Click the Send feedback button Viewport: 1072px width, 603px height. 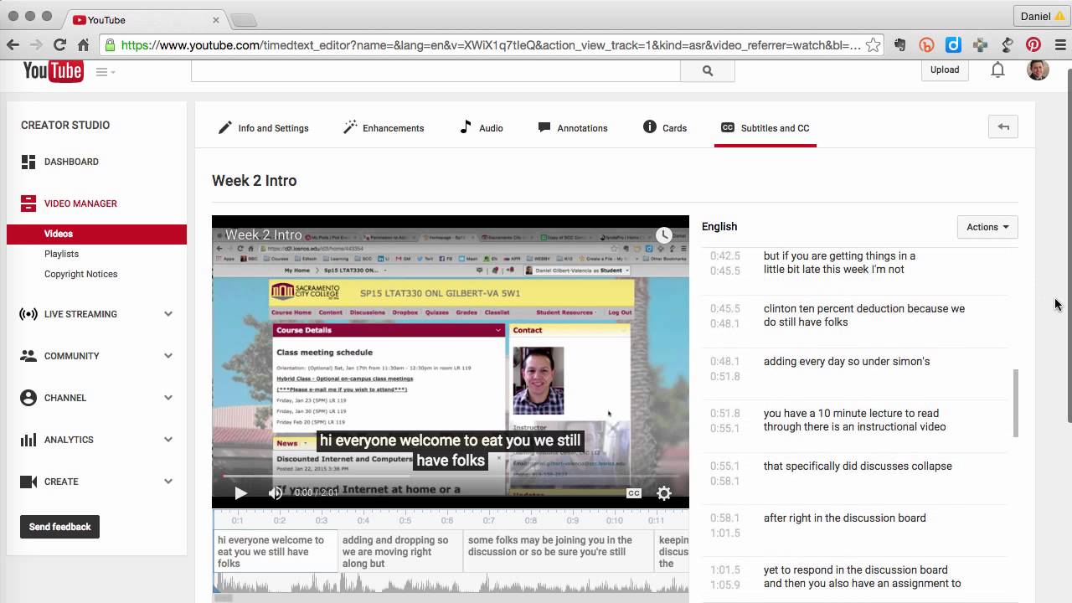pyautogui.click(x=60, y=527)
